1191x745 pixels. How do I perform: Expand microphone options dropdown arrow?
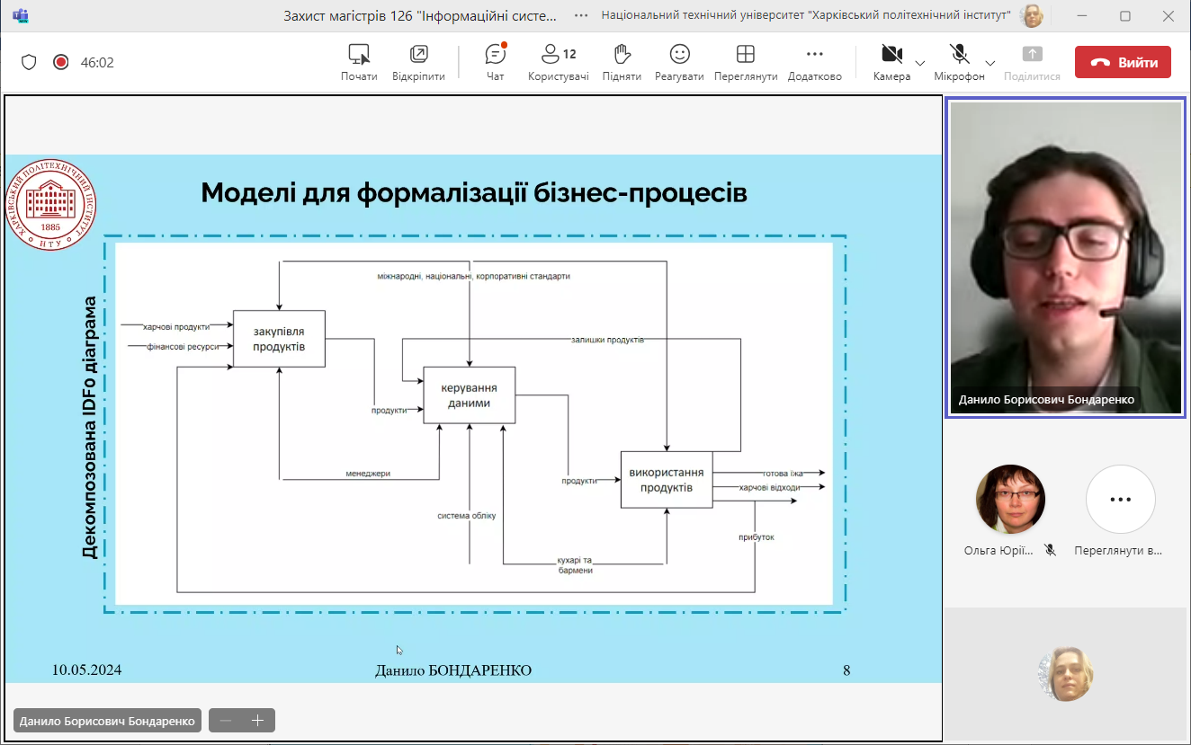(x=990, y=63)
